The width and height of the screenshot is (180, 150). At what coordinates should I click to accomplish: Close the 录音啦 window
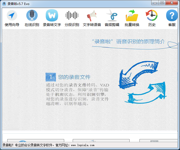tap(172, 3)
